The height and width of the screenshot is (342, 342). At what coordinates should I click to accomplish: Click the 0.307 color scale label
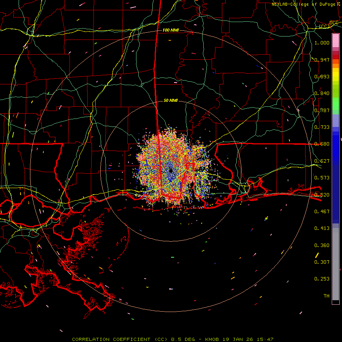pos(322,262)
